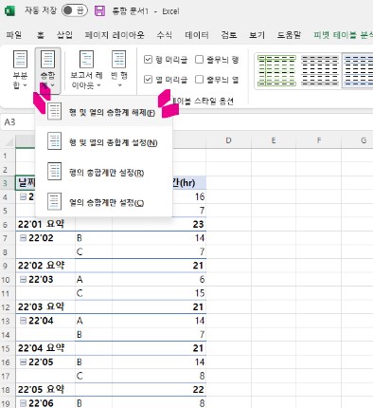Collapse the 22'05 group with minus button
Image resolution: width=373 pixels, height=408 pixels.
coord(23,362)
